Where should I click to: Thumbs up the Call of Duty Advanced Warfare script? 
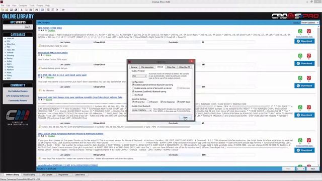click(300, 140)
